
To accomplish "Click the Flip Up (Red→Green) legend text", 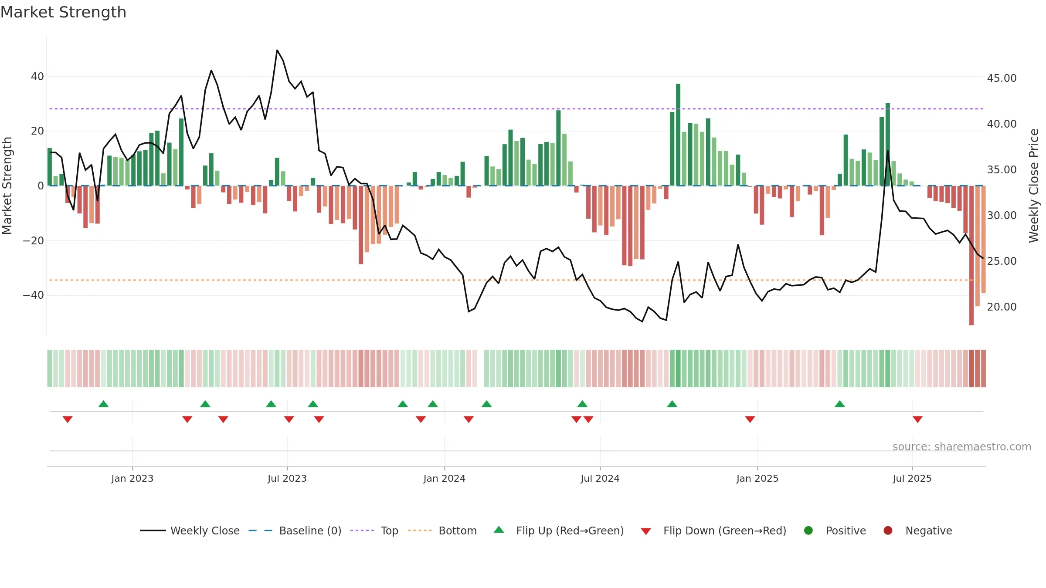I will [570, 531].
